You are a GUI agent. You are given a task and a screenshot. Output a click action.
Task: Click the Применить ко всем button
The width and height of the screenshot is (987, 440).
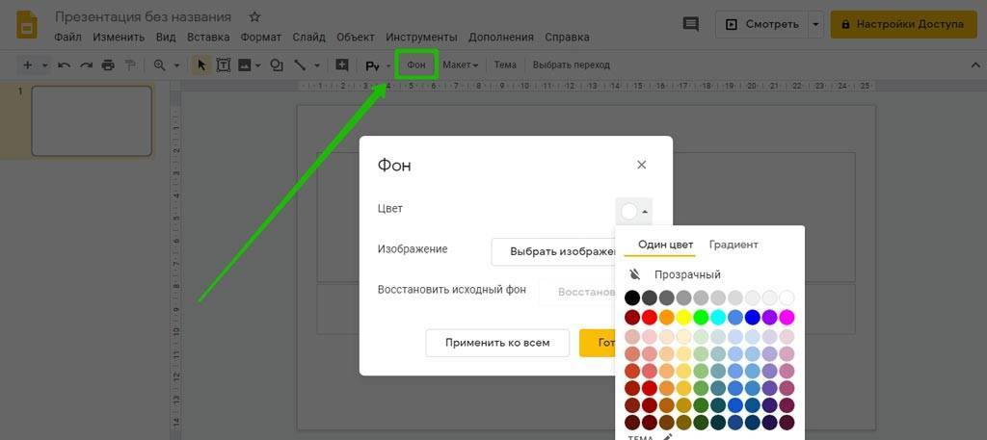click(x=496, y=343)
